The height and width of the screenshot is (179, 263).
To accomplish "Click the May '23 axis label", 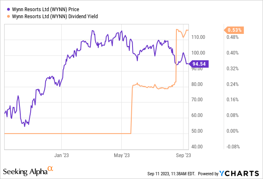I will 121,155.
